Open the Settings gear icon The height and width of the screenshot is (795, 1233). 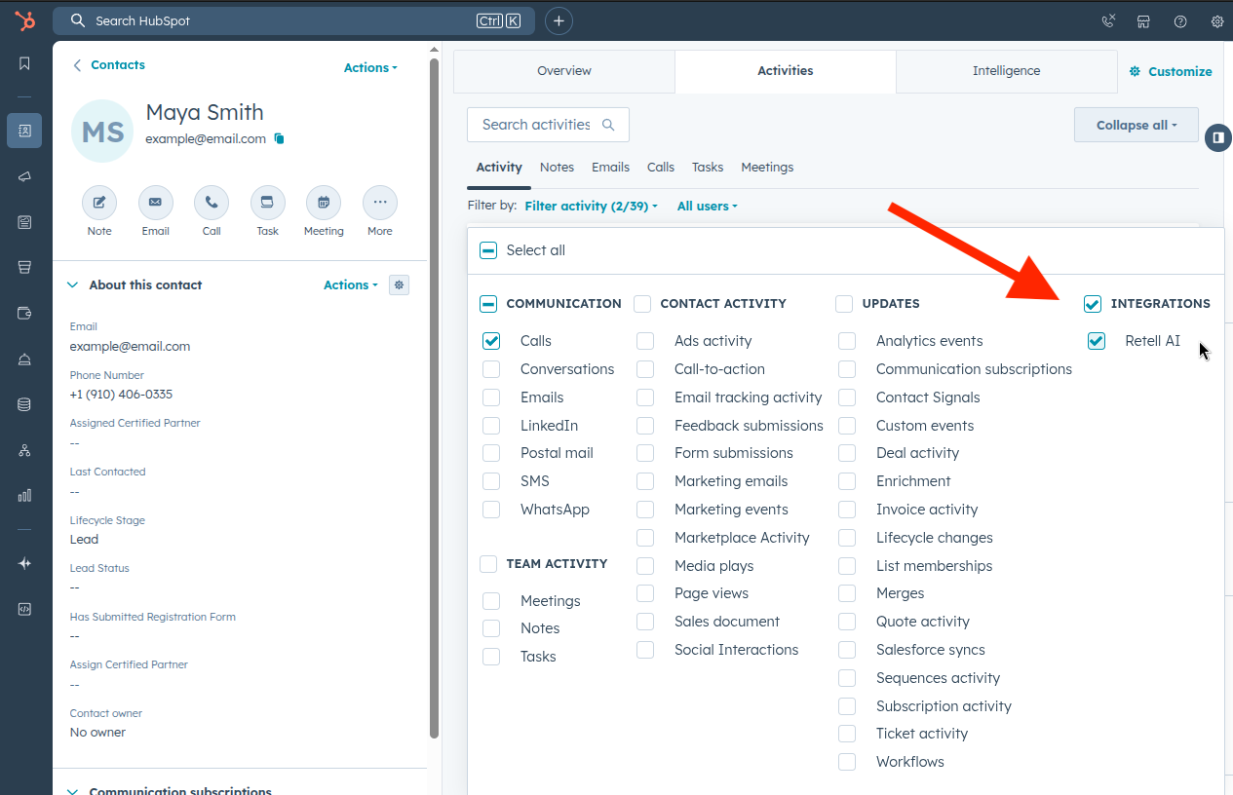pyautogui.click(x=1216, y=20)
